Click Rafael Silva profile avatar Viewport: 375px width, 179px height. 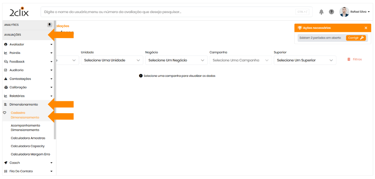(344, 12)
